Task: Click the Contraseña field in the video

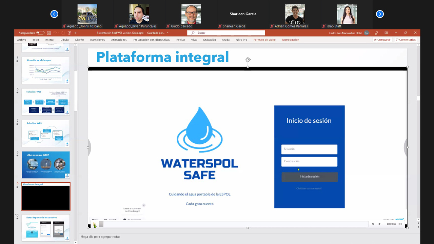Action: [309, 162]
